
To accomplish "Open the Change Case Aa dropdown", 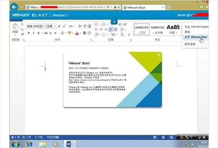I will 71,26.
